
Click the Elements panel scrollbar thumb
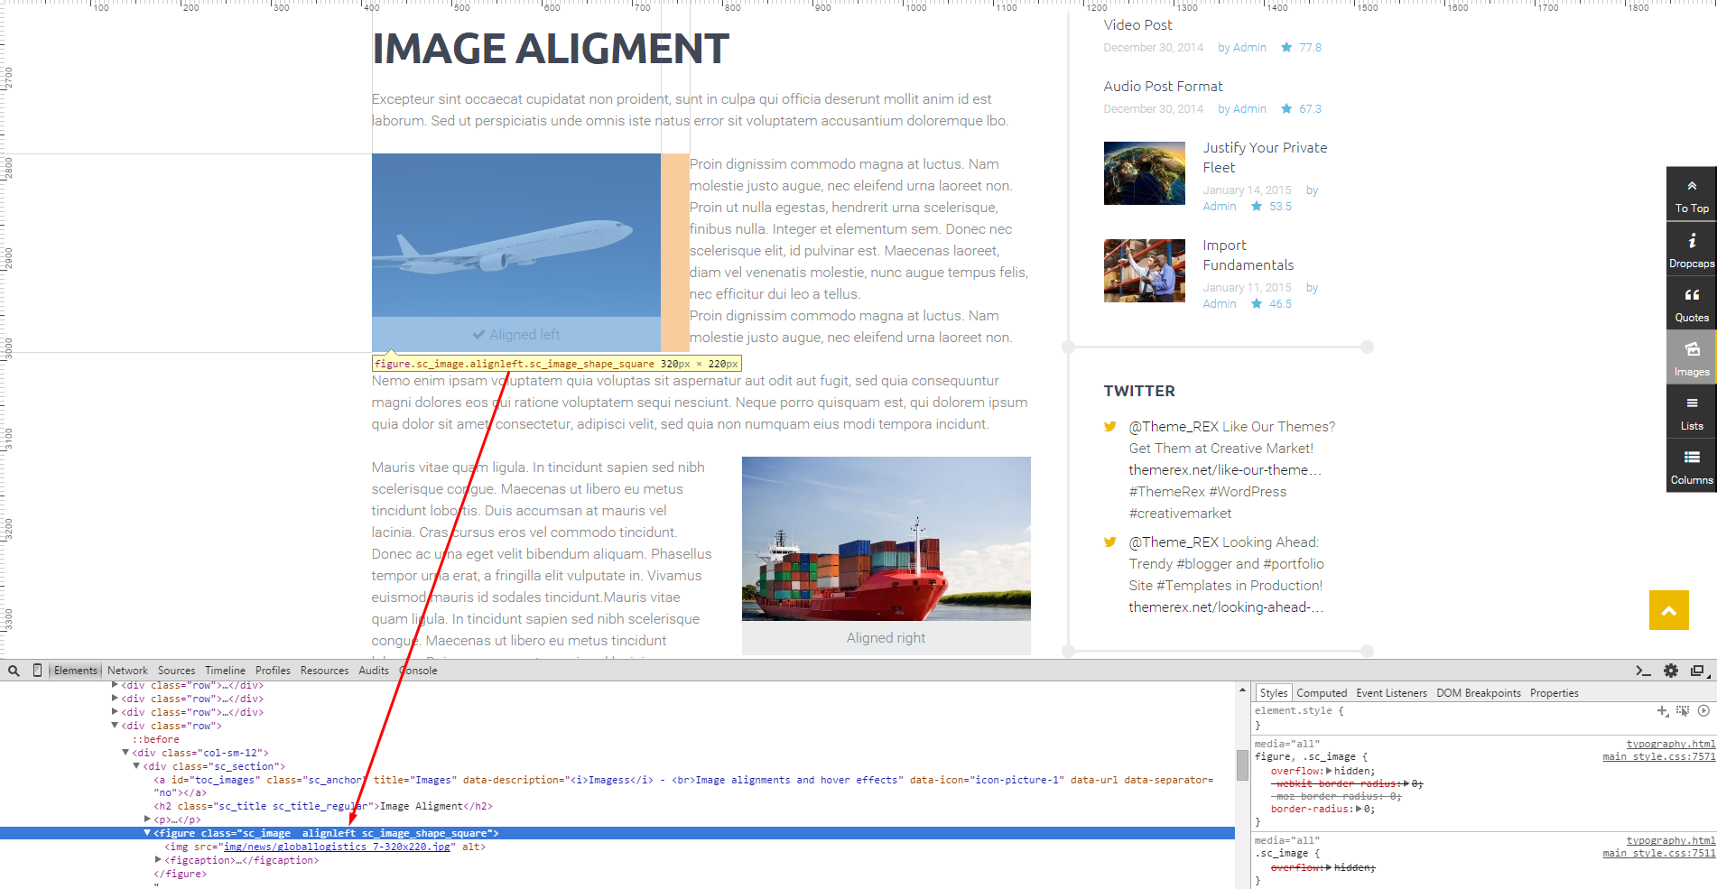[x=1242, y=765]
